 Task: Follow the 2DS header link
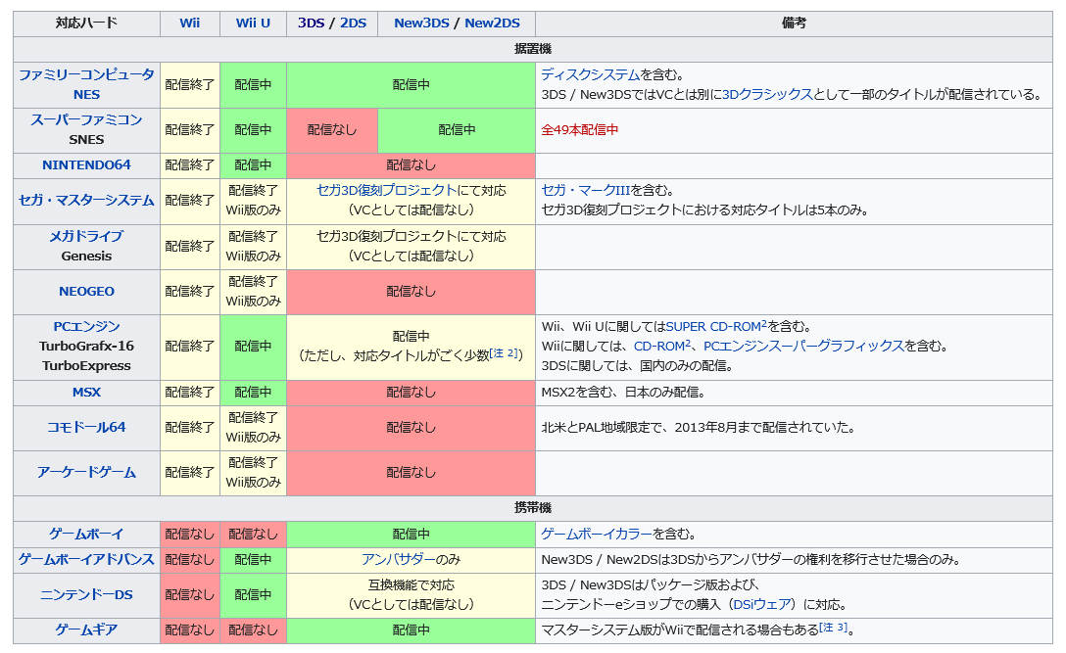click(x=353, y=23)
